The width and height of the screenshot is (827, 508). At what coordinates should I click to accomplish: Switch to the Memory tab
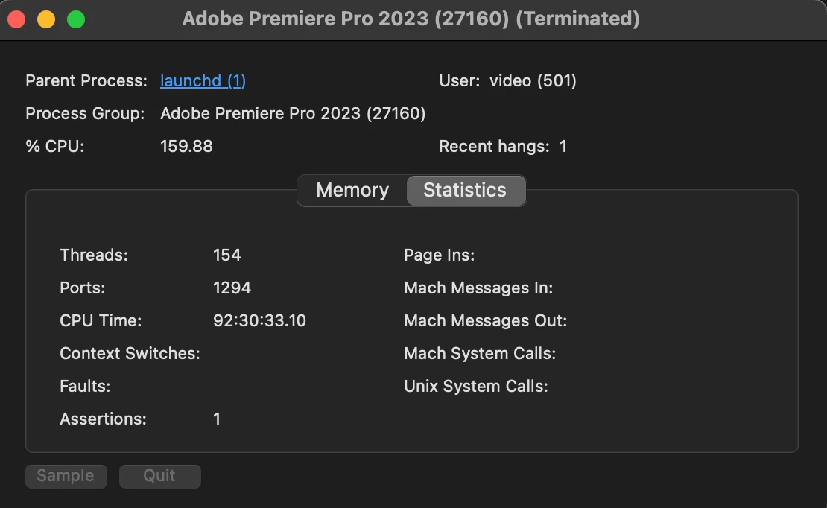(x=352, y=191)
